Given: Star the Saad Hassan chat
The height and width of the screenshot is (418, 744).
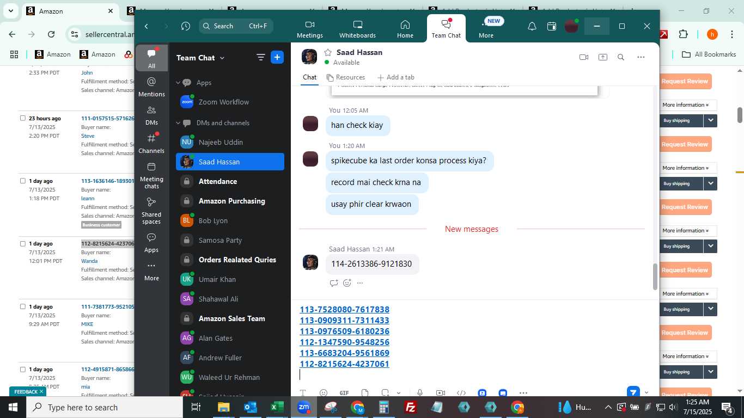Looking at the screenshot, I should (328, 52).
